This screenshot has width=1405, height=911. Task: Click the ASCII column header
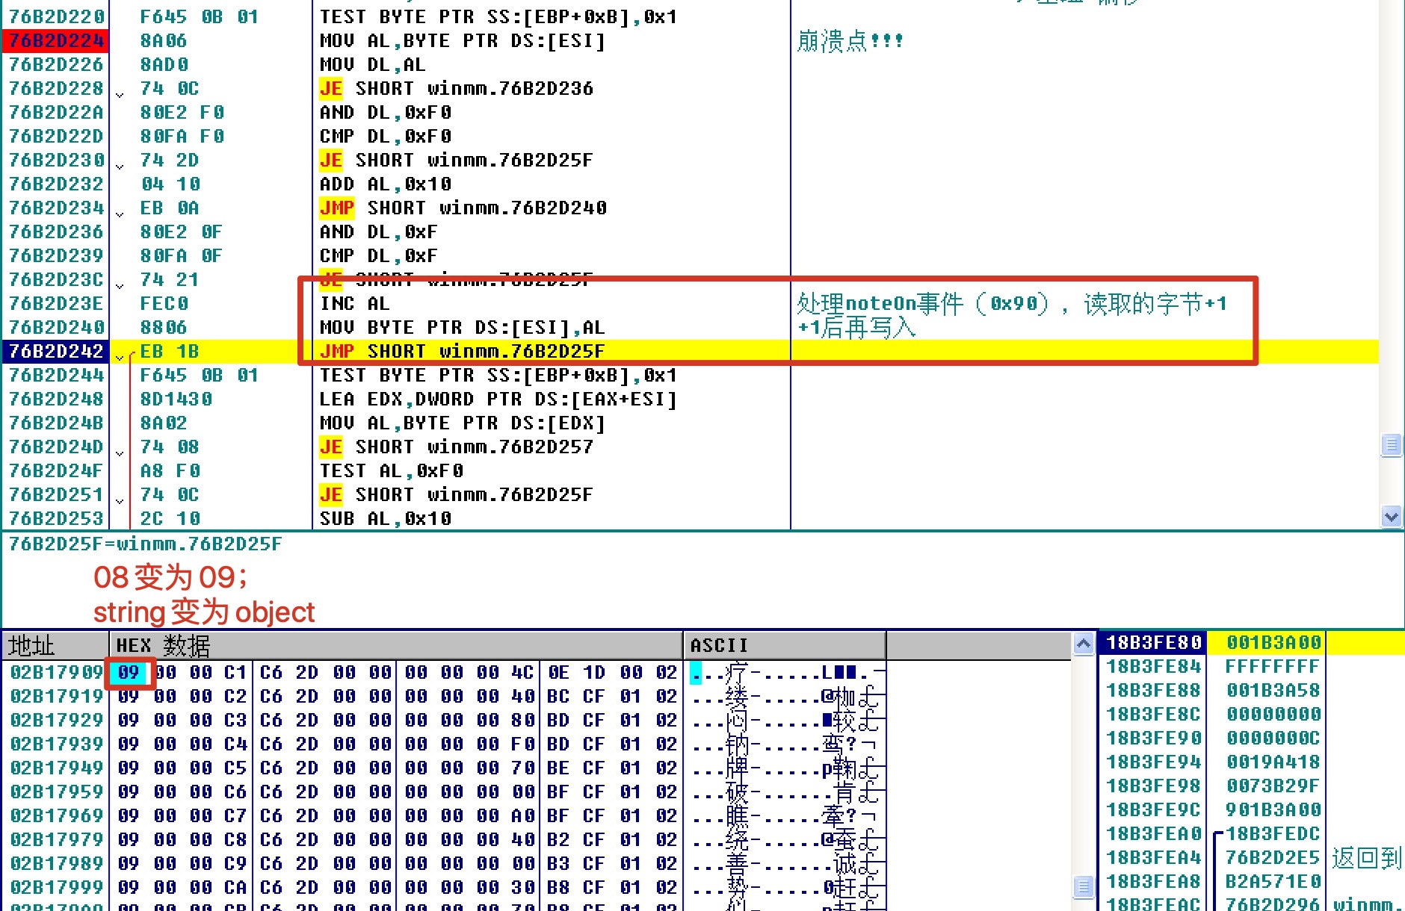click(x=785, y=645)
